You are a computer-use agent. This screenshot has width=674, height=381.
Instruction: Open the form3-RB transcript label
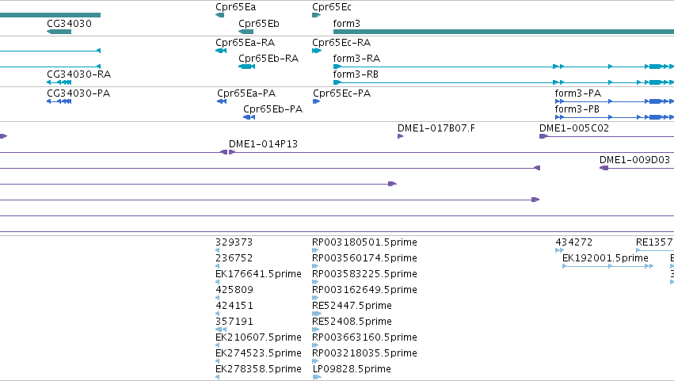point(356,74)
